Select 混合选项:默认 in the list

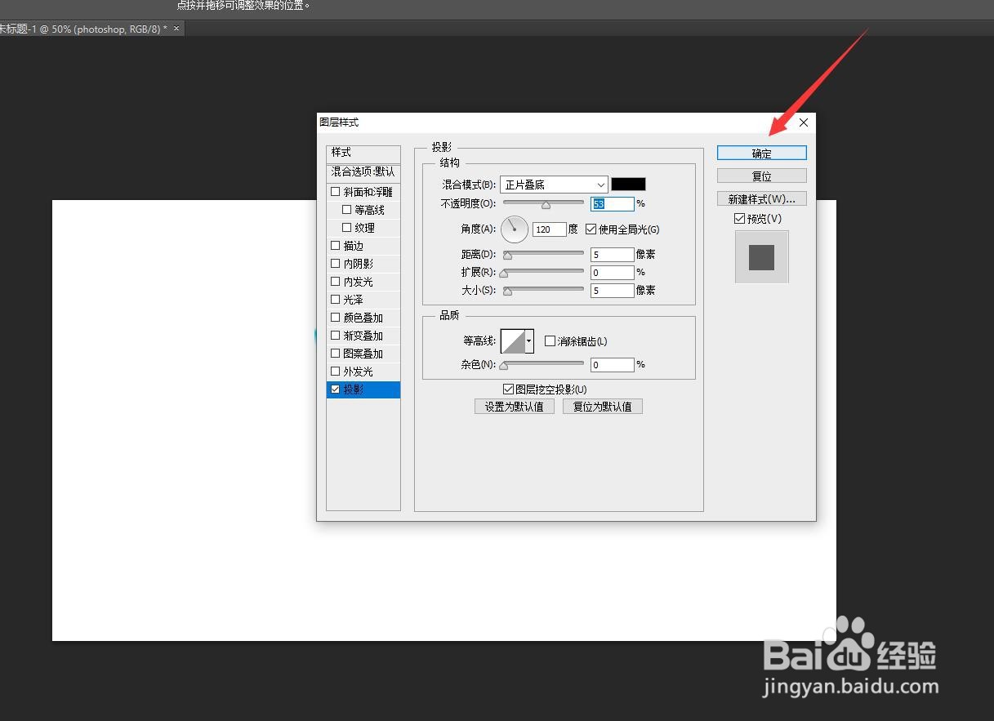(363, 172)
